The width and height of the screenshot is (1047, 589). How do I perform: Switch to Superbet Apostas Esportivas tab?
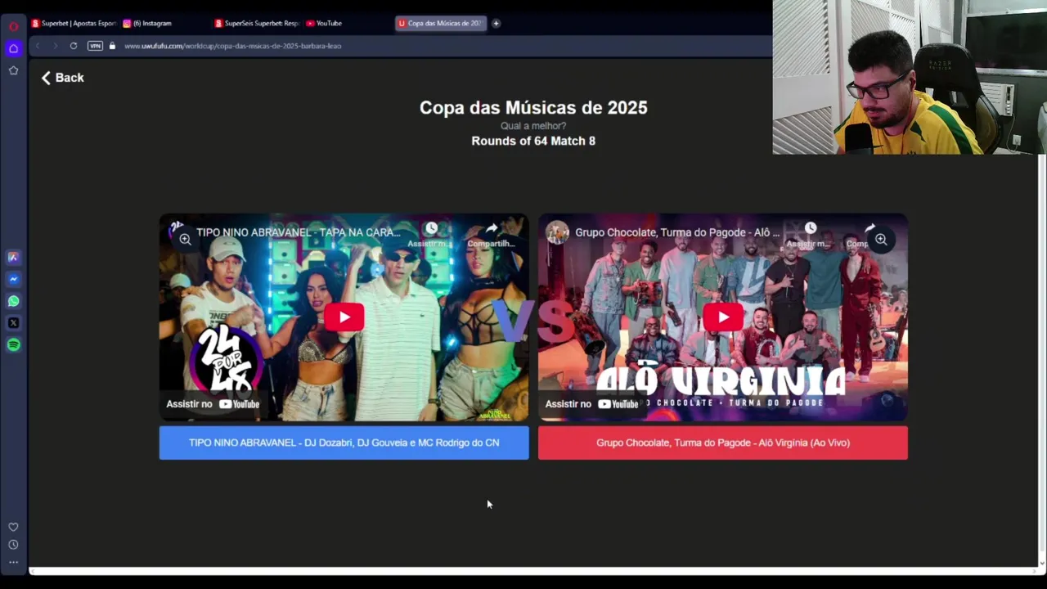(x=74, y=23)
